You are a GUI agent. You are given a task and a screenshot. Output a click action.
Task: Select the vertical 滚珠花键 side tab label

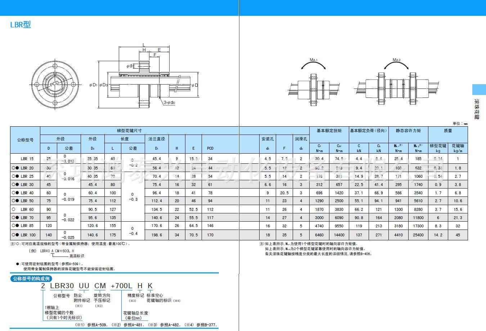[477, 109]
